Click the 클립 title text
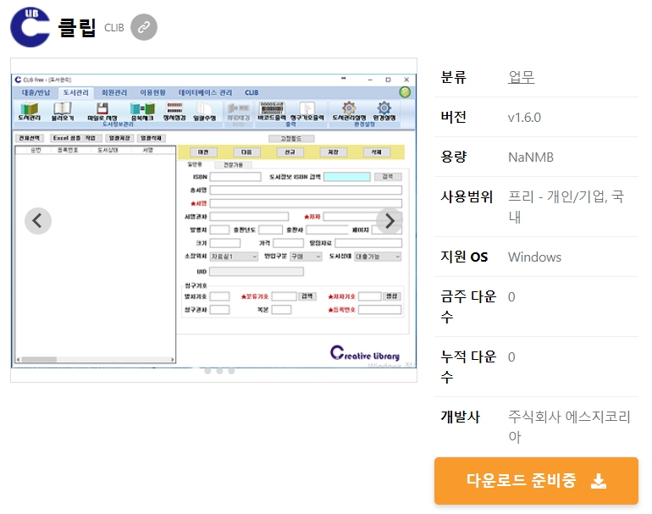652x514 pixels. click(x=77, y=27)
